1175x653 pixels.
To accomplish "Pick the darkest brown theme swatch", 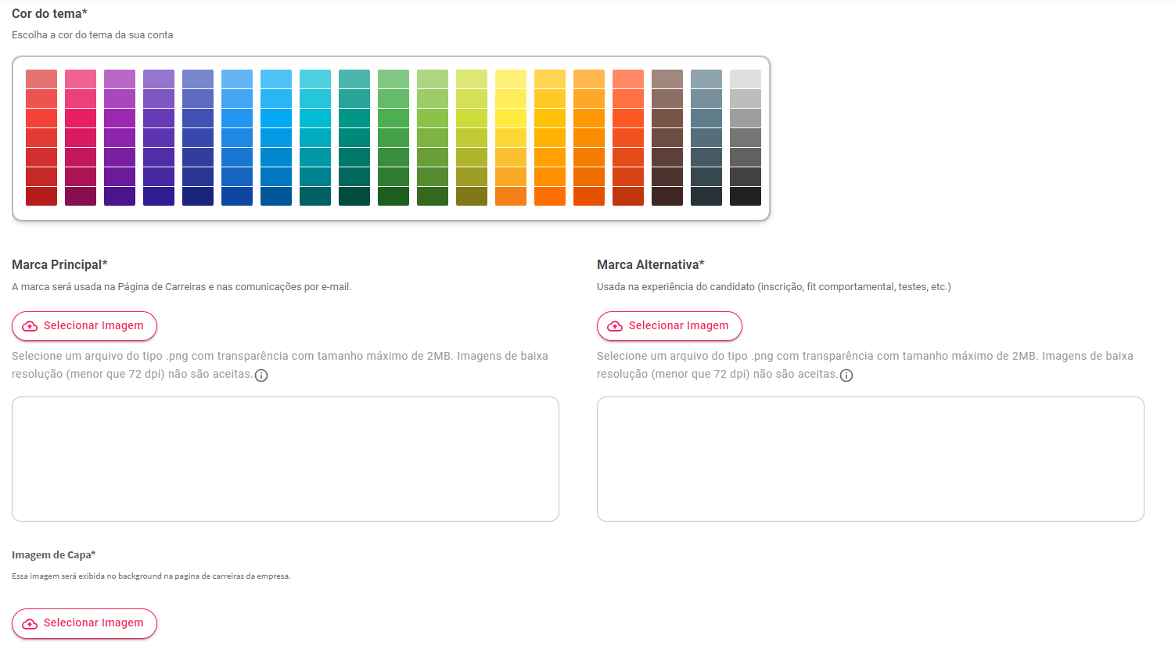I will (x=667, y=196).
